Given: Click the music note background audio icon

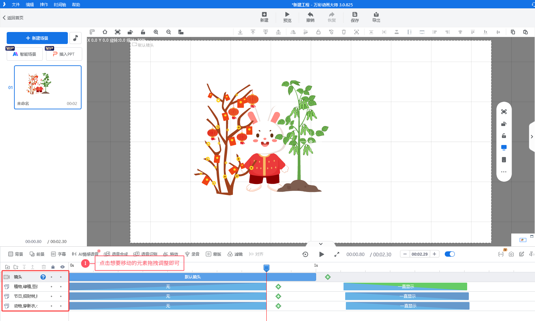Looking at the screenshot, I should [76, 38].
